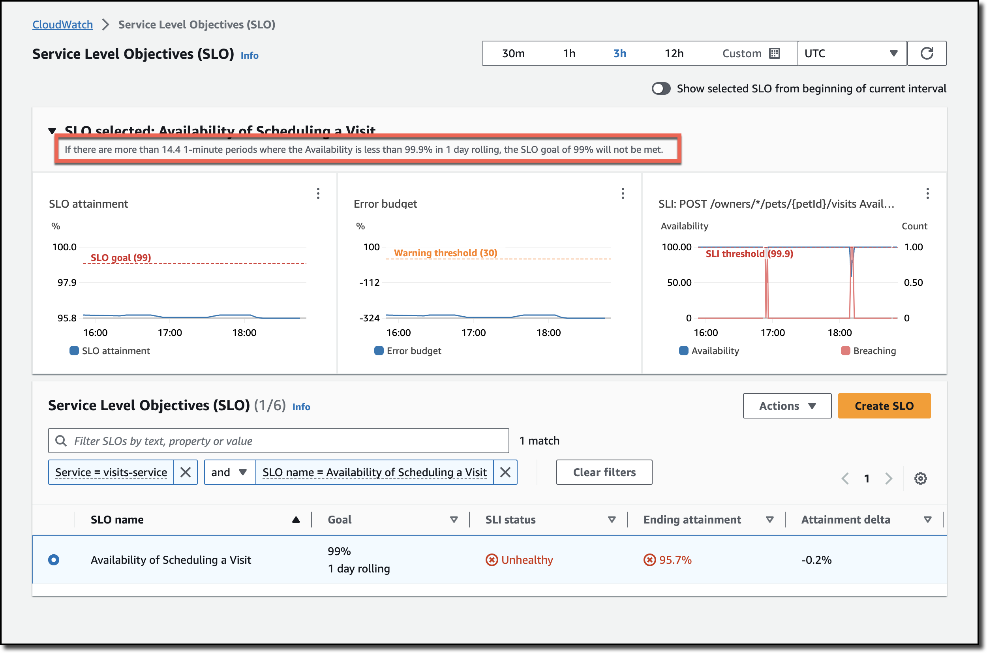Screen dimensions: 987x653
Task: Open the Actions dropdown
Action: pos(786,405)
